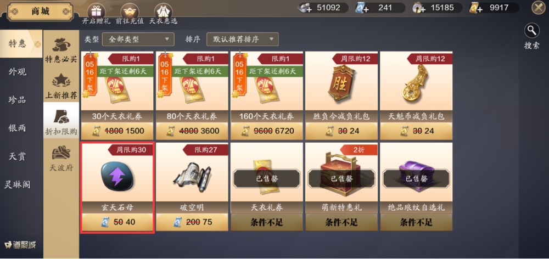Expand the 默认推荐排序 sort dropdown
Screen dimensions: 549x259
click(242, 39)
